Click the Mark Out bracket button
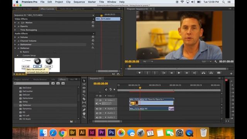 click(155, 73)
